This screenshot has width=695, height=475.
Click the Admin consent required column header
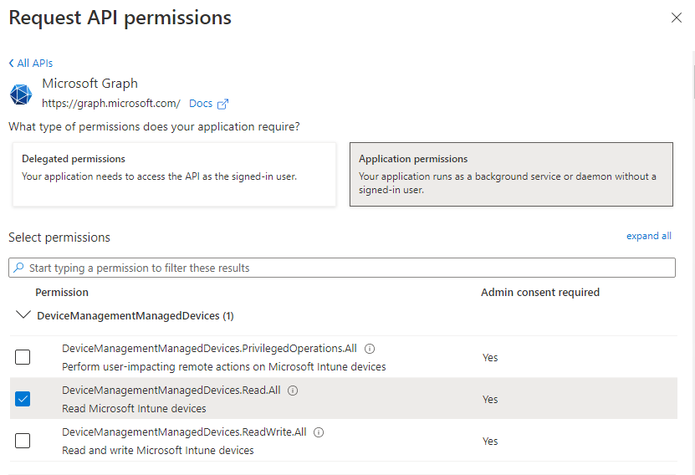[540, 293]
